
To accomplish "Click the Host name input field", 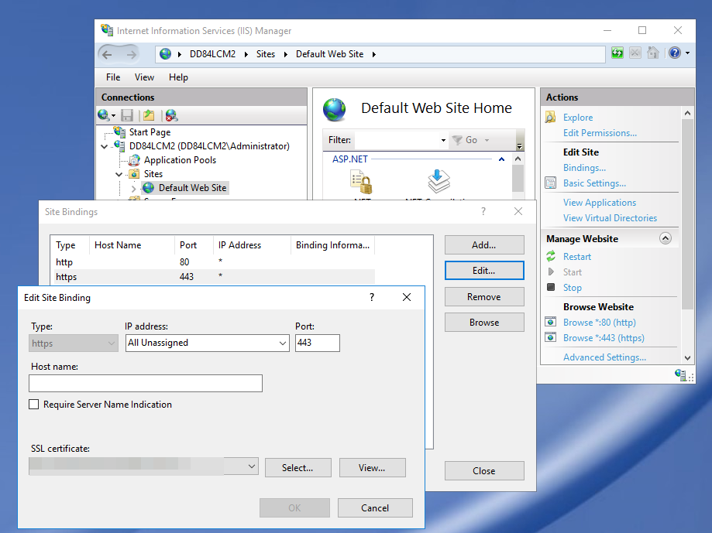I will pos(146,383).
